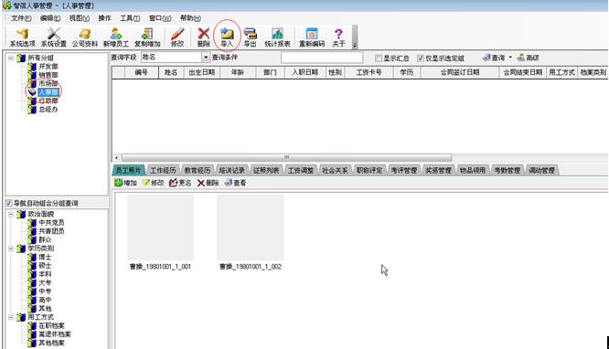Click the 工资卡号 column header
Screen dimensions: 609x349
pos(369,72)
